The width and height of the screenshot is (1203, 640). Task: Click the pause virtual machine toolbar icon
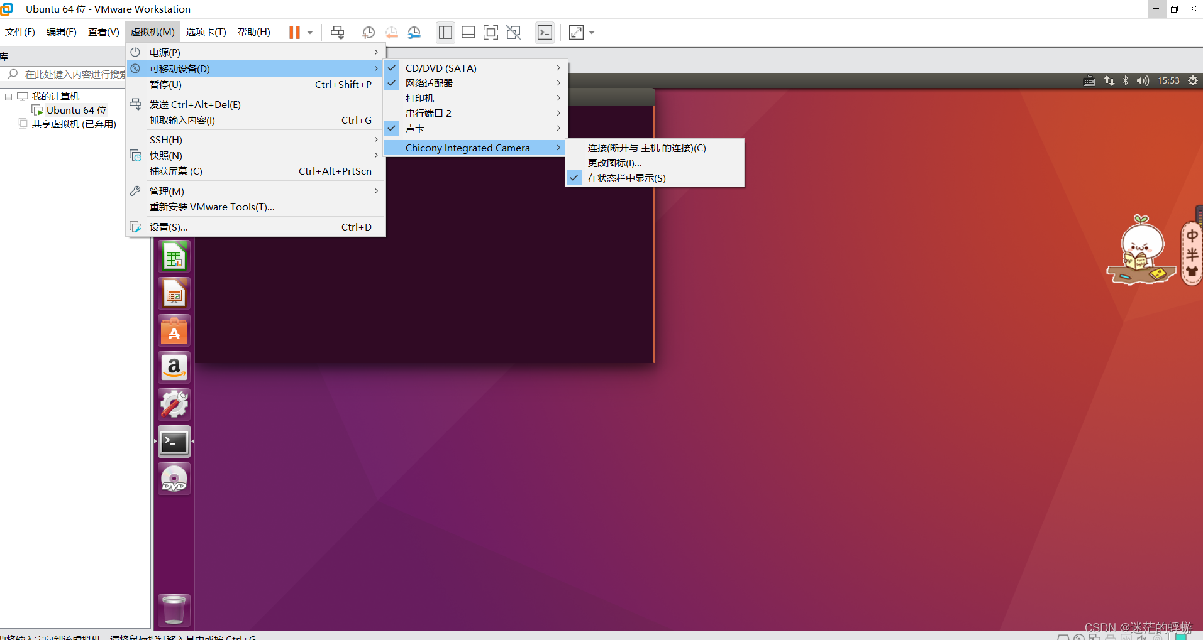294,32
